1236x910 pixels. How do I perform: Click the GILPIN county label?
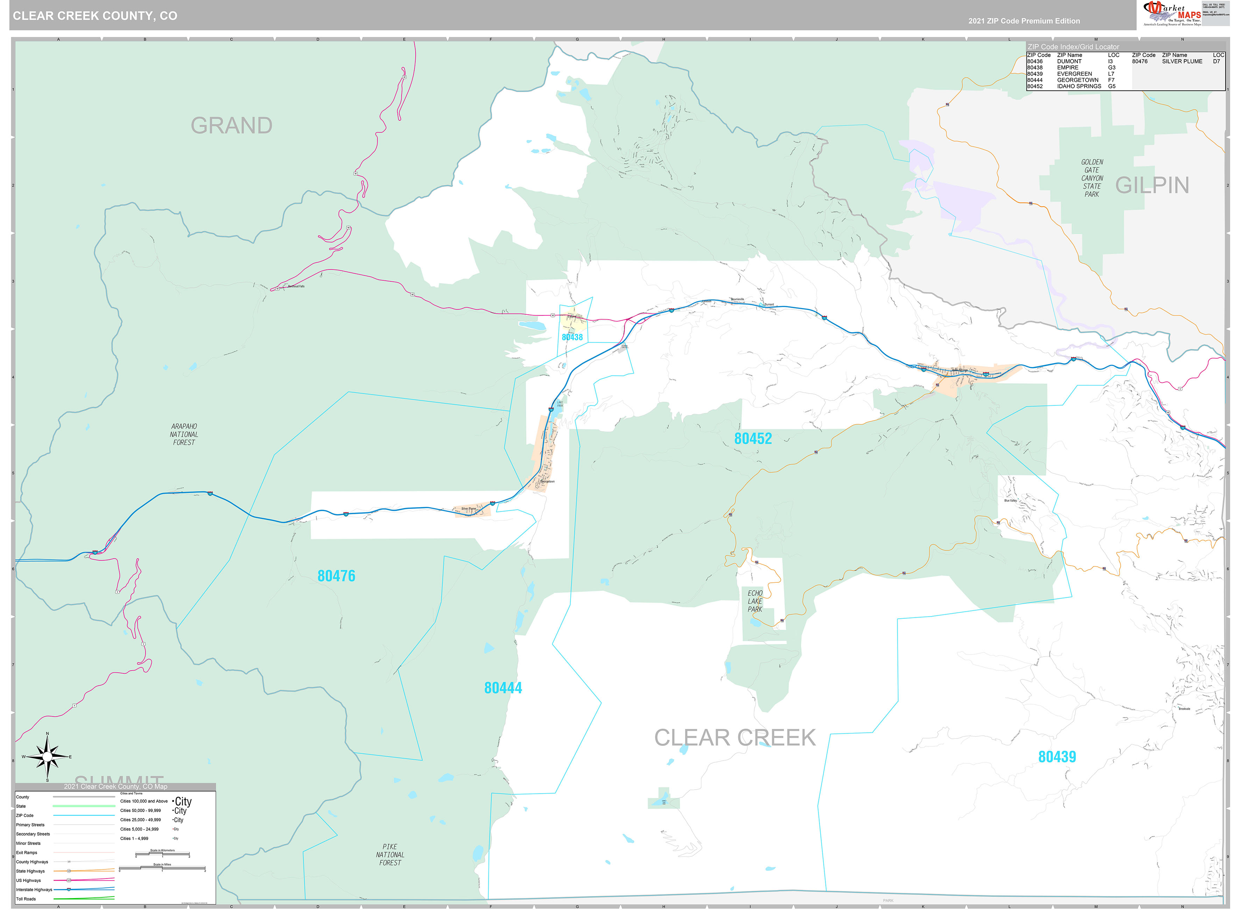tap(1152, 185)
